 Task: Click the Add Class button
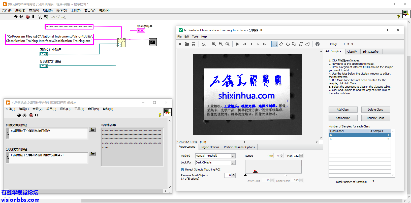pyautogui.click(x=343, y=110)
